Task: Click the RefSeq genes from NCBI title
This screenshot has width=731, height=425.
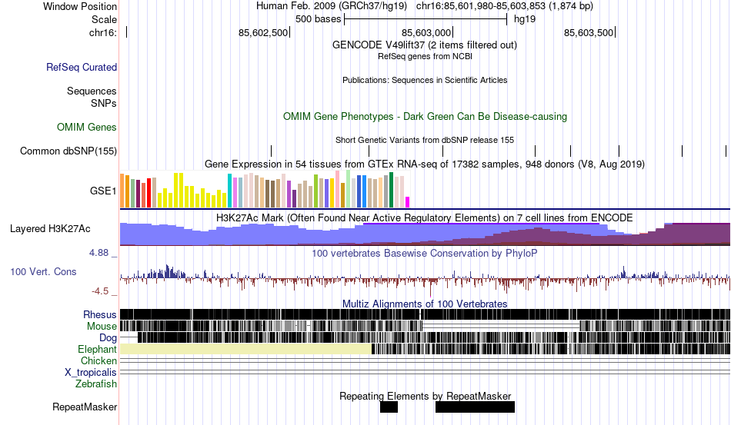Action: point(425,56)
